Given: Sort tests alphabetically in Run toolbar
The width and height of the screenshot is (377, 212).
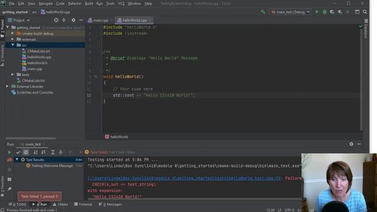Looking at the screenshot, I should pyautogui.click(x=35, y=152).
